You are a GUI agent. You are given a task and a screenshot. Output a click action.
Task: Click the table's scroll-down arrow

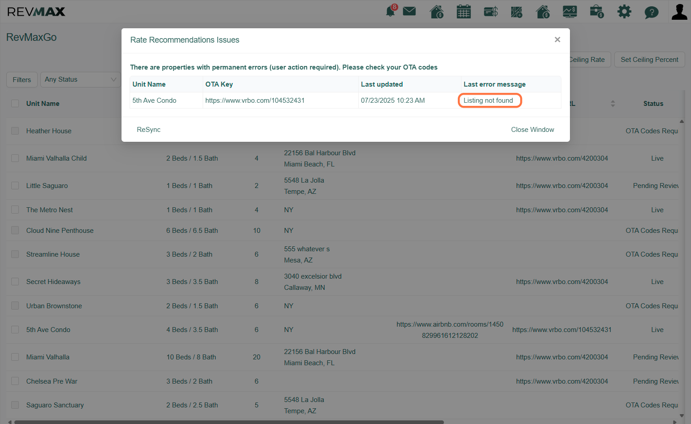point(682,416)
